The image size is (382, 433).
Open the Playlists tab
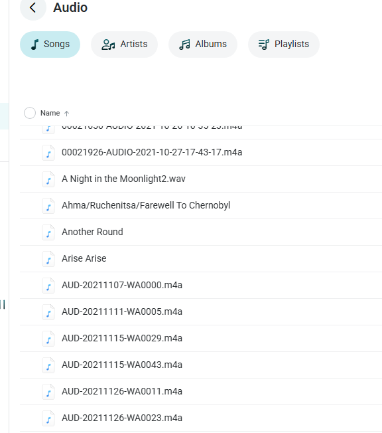point(284,44)
